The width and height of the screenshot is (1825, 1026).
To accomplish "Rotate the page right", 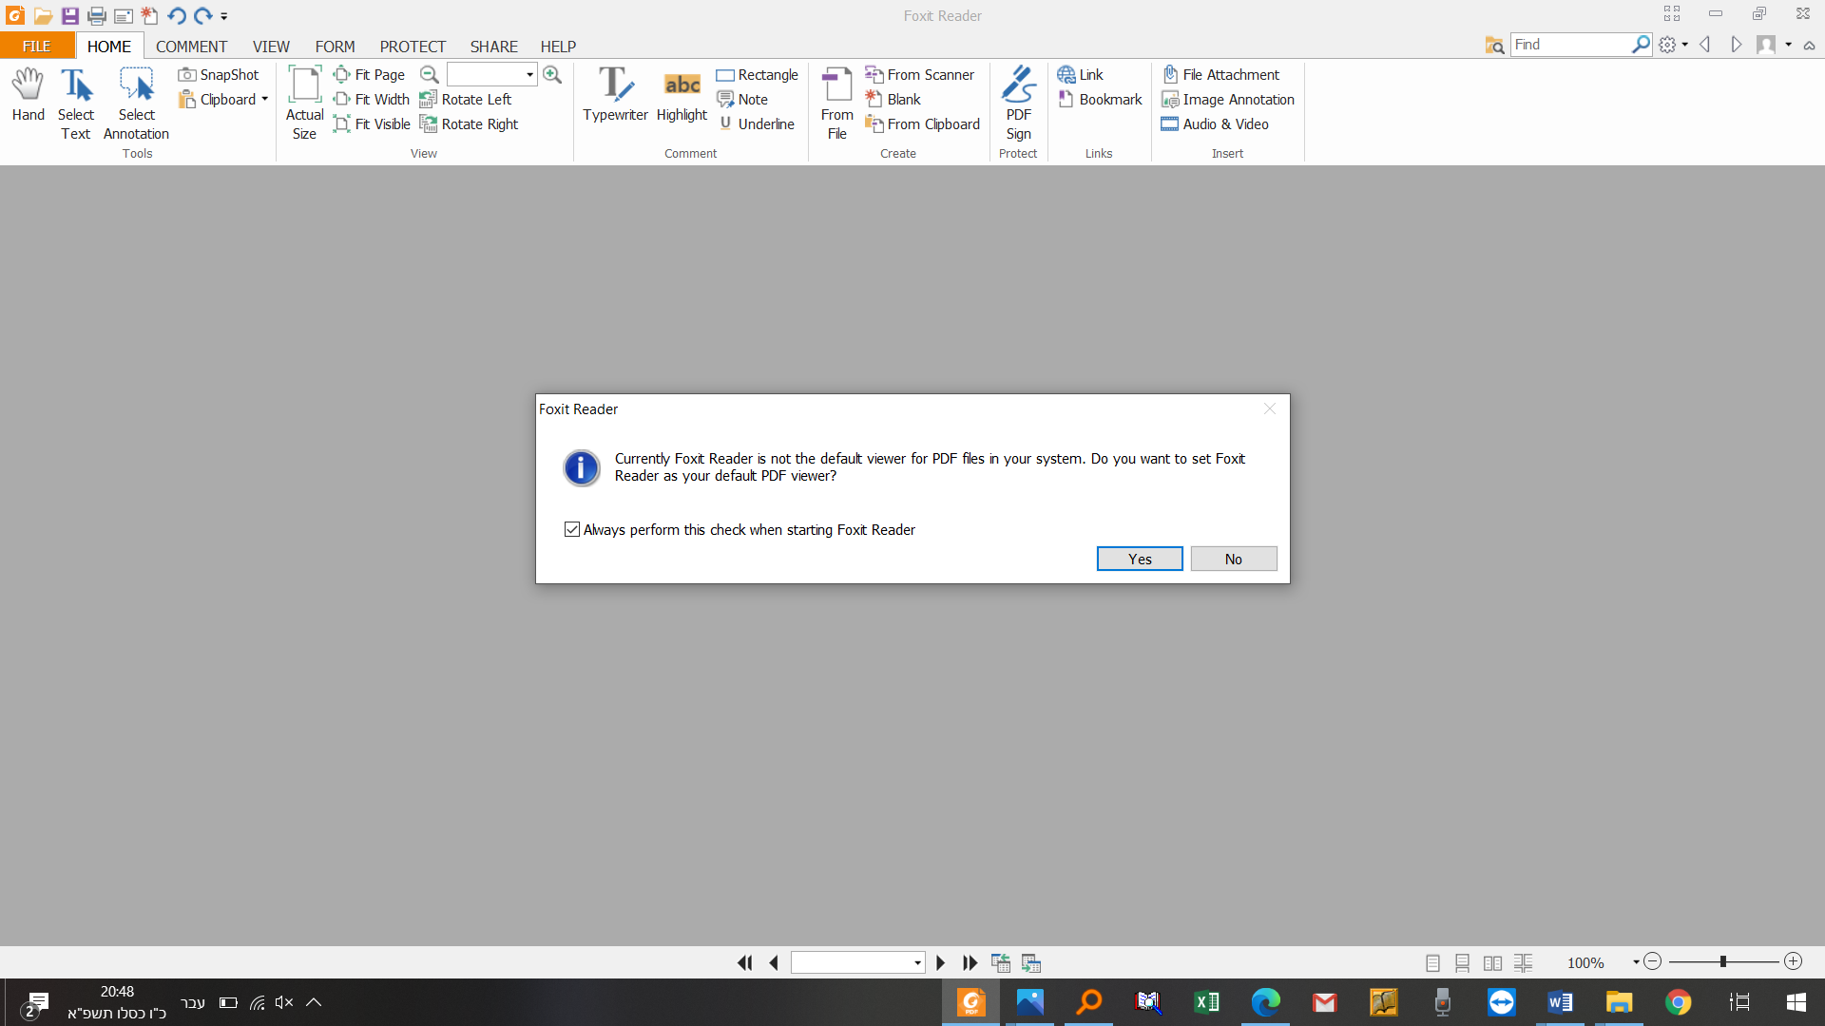I will [x=470, y=123].
